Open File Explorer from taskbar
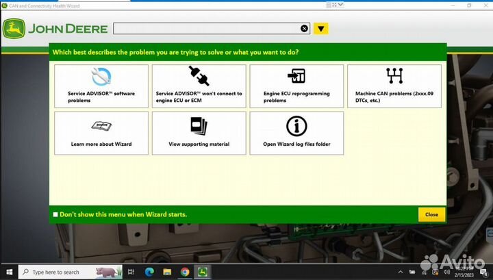This screenshot has width=493, height=280. [167, 272]
